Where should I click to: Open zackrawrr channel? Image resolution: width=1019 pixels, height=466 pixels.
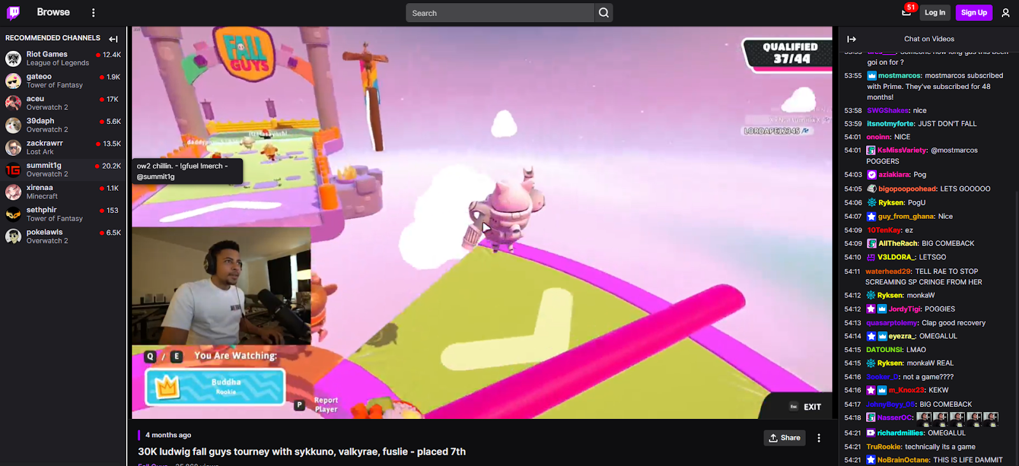[63, 147]
